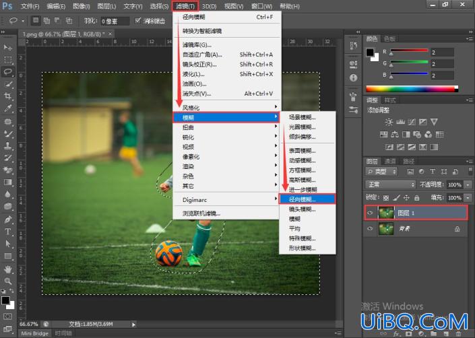Toggle lock all for the layer
The image size is (475, 338).
pyautogui.click(x=417, y=198)
